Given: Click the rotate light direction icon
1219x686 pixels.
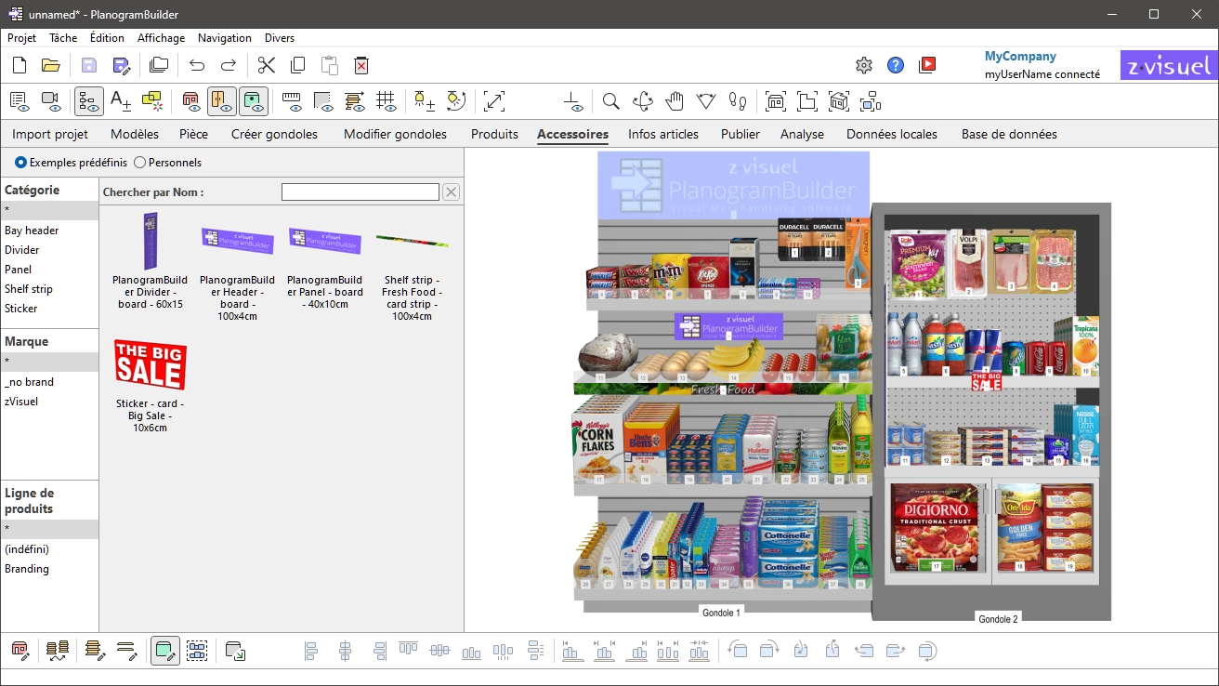Looking at the screenshot, I should pos(456,100).
